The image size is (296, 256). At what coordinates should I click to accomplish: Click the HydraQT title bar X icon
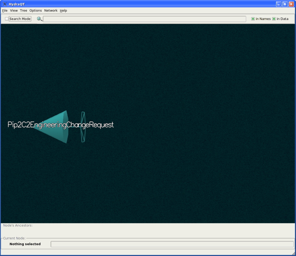5,4
